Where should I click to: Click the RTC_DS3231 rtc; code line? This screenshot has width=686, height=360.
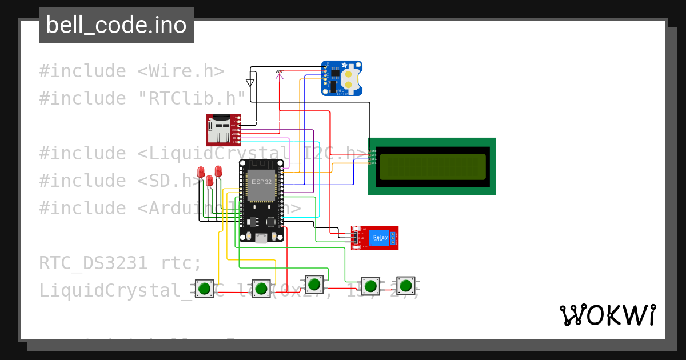tap(121, 263)
